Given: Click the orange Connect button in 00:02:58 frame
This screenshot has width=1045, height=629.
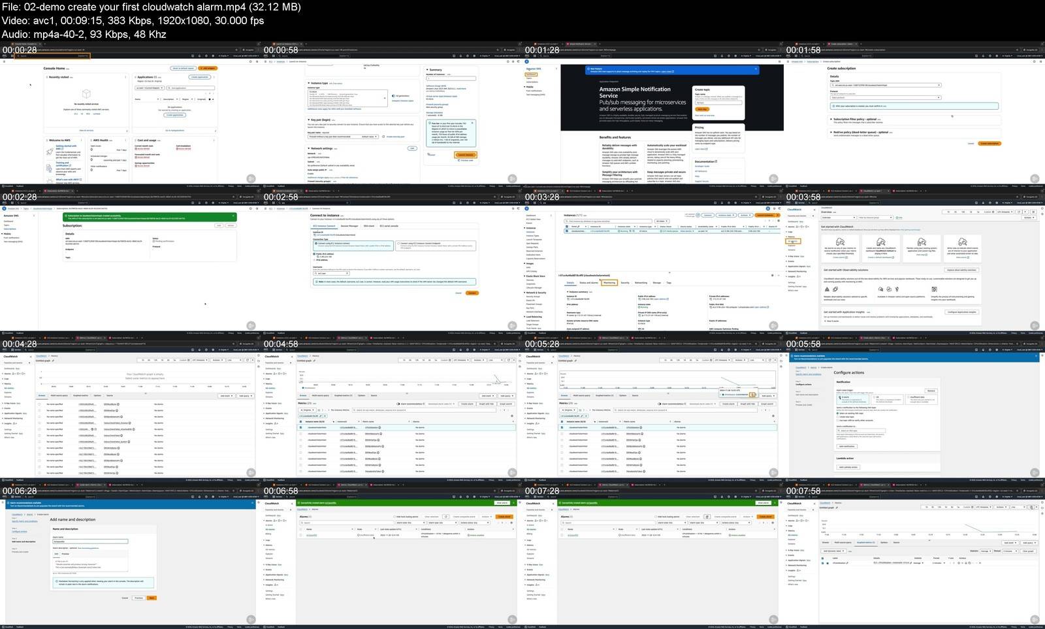Looking at the screenshot, I should (x=472, y=293).
